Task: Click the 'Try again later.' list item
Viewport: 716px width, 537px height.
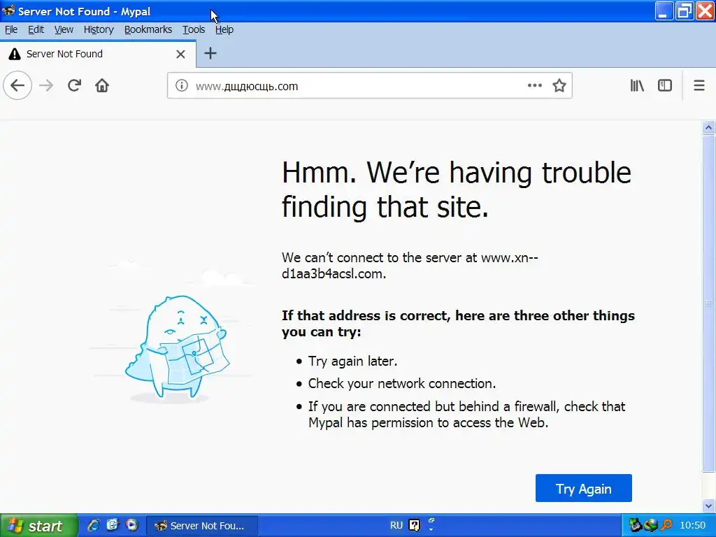Action: [x=352, y=361]
